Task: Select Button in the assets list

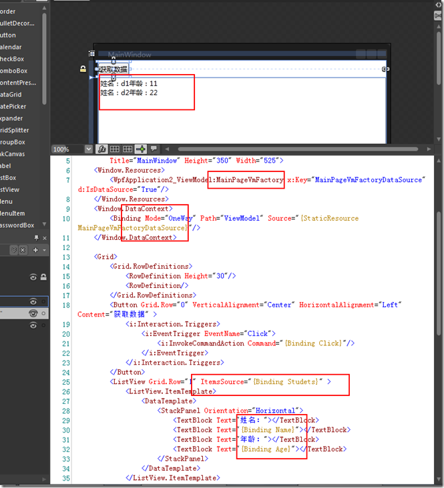Action: pyautogui.click(x=8, y=35)
